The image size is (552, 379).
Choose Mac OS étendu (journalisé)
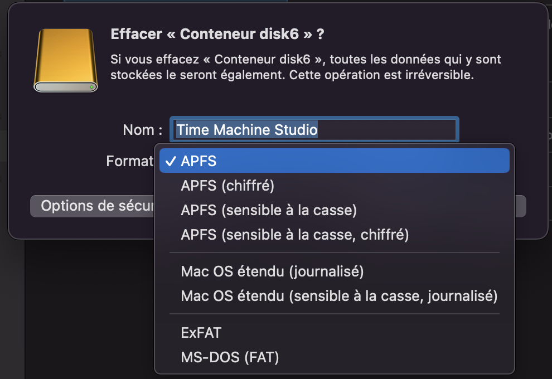click(x=272, y=271)
